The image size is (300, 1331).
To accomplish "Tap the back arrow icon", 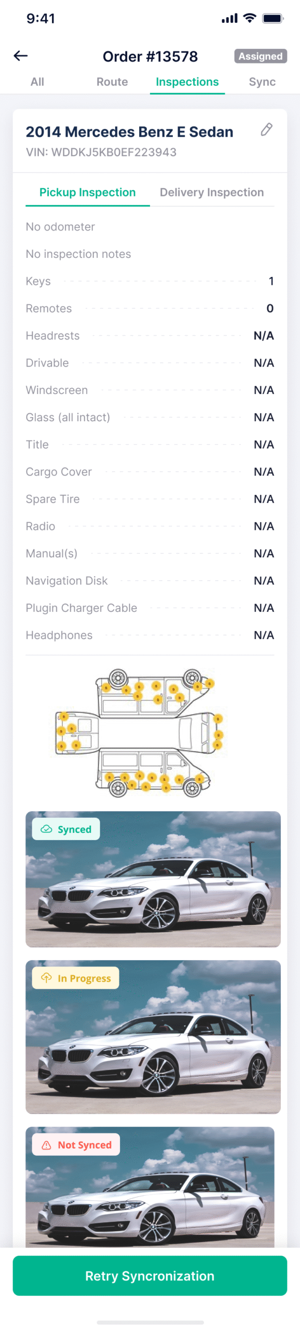I will pos(20,56).
